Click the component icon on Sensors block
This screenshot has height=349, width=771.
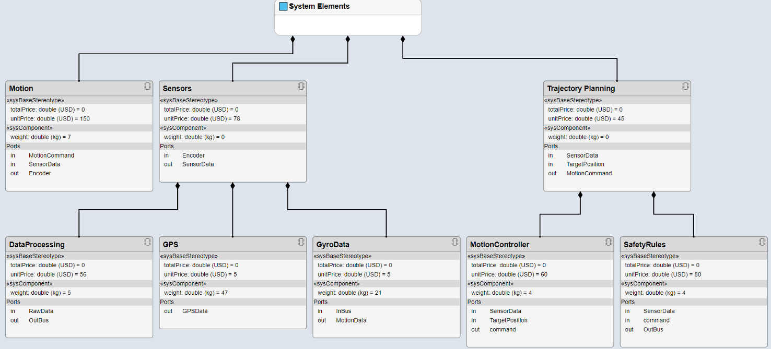click(x=301, y=87)
